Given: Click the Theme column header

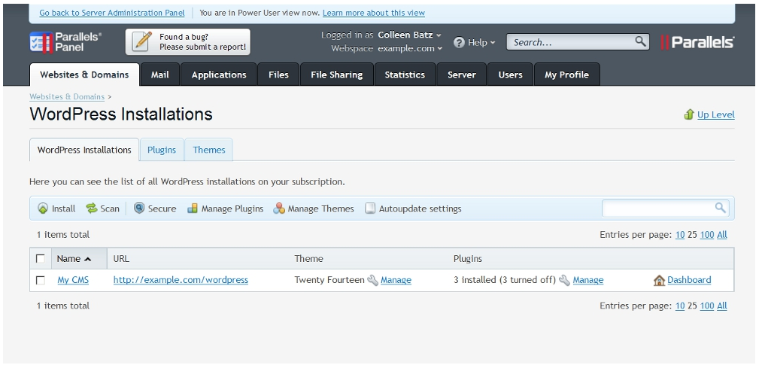Looking at the screenshot, I should [308, 259].
